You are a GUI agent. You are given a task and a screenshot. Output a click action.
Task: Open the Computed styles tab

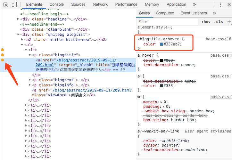point(165,13)
